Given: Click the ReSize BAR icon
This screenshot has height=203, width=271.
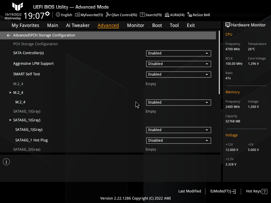Looking at the screenshot, I should [198, 15].
